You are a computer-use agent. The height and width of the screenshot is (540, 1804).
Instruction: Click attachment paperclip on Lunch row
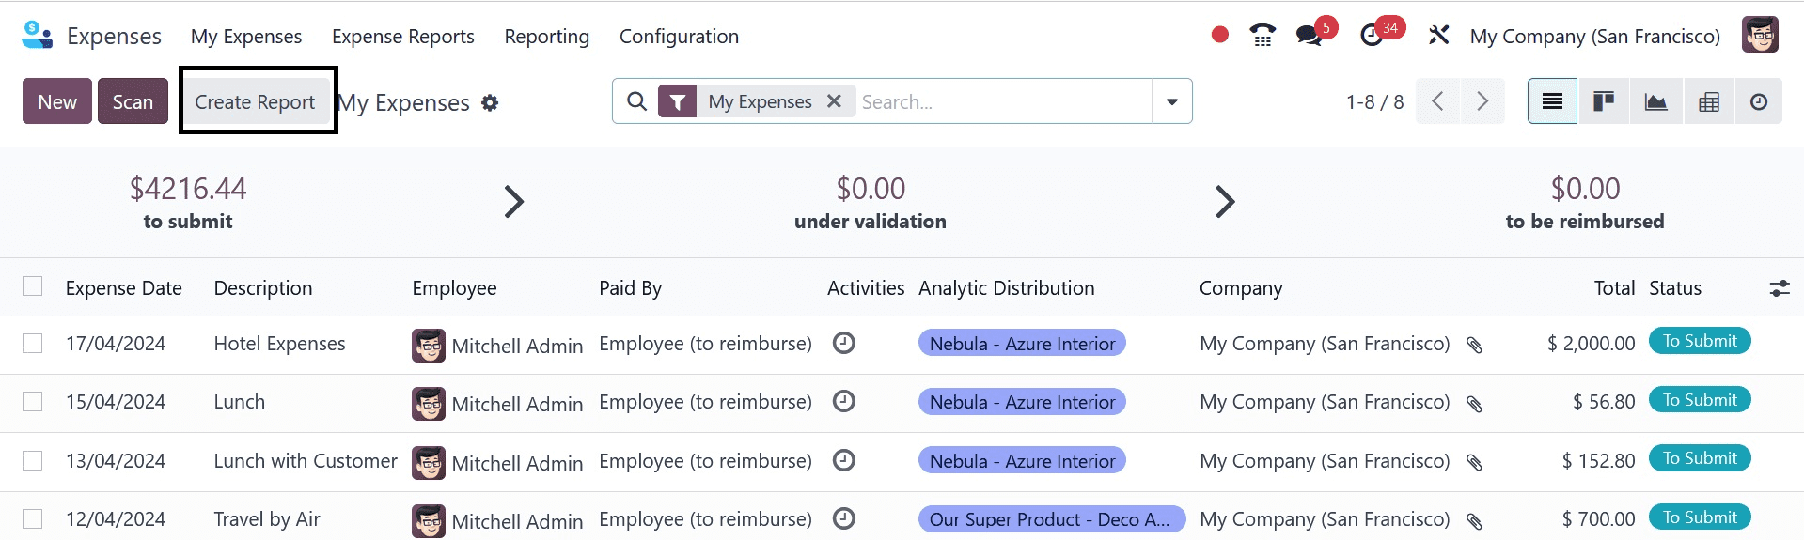[x=1474, y=404]
